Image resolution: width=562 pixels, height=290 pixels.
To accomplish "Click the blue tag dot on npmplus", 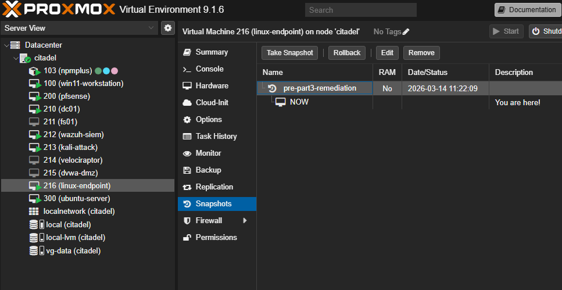I will pyautogui.click(x=107, y=71).
